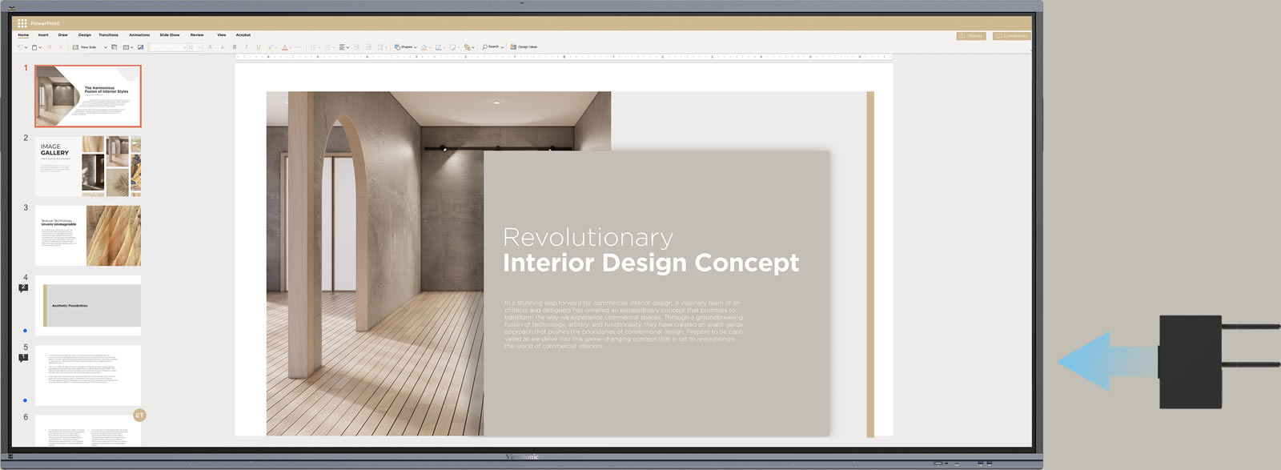Image resolution: width=1281 pixels, height=470 pixels.
Task: Expand the Shapes dropdown
Action: (416, 47)
